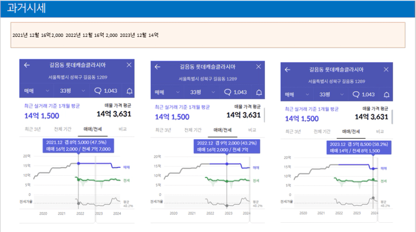Click the scrollbar handle beside right card price
416x232 pixels.
pyautogui.click(x=392, y=117)
